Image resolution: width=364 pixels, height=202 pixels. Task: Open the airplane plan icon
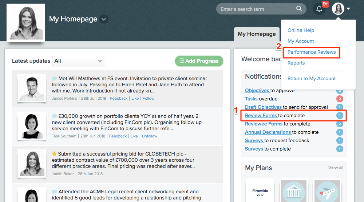[x=327, y=191]
